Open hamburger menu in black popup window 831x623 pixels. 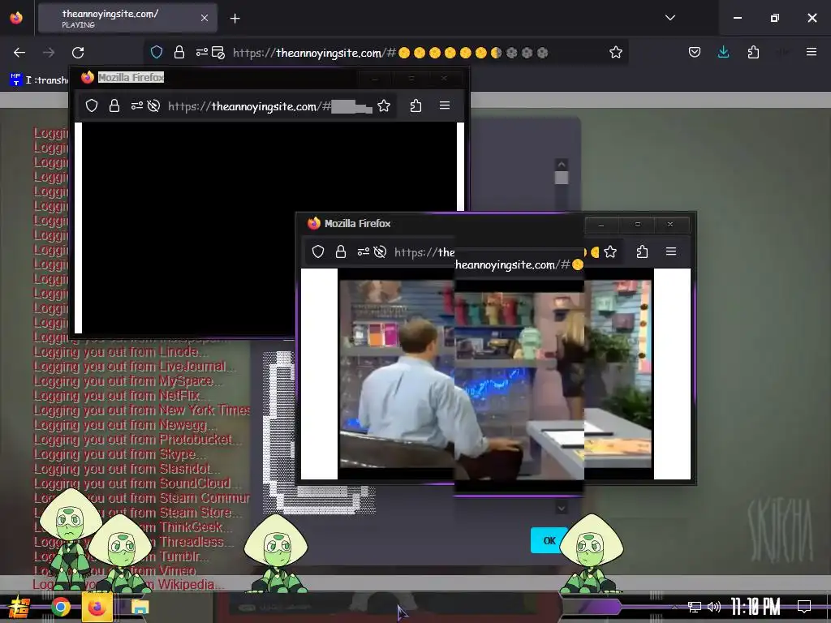pos(445,105)
